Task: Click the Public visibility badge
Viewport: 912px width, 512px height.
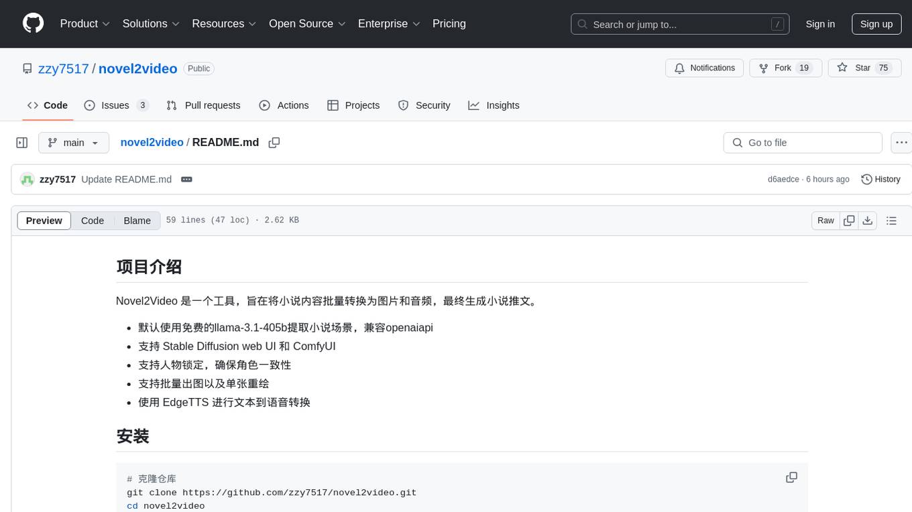Action: pyautogui.click(x=198, y=68)
